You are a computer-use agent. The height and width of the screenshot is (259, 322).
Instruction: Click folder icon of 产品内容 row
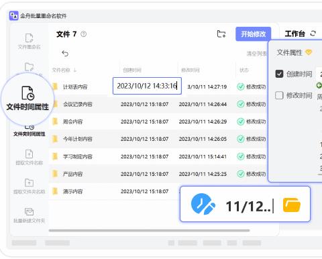coord(55,174)
